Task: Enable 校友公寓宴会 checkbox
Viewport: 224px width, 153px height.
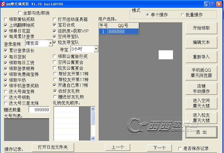Action: 54,68
